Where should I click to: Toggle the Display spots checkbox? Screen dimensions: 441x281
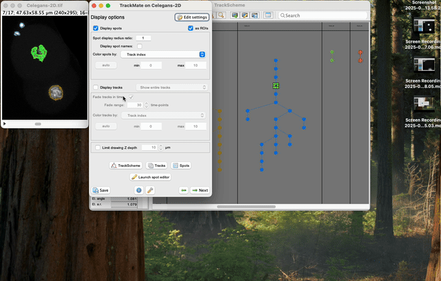tap(96, 28)
